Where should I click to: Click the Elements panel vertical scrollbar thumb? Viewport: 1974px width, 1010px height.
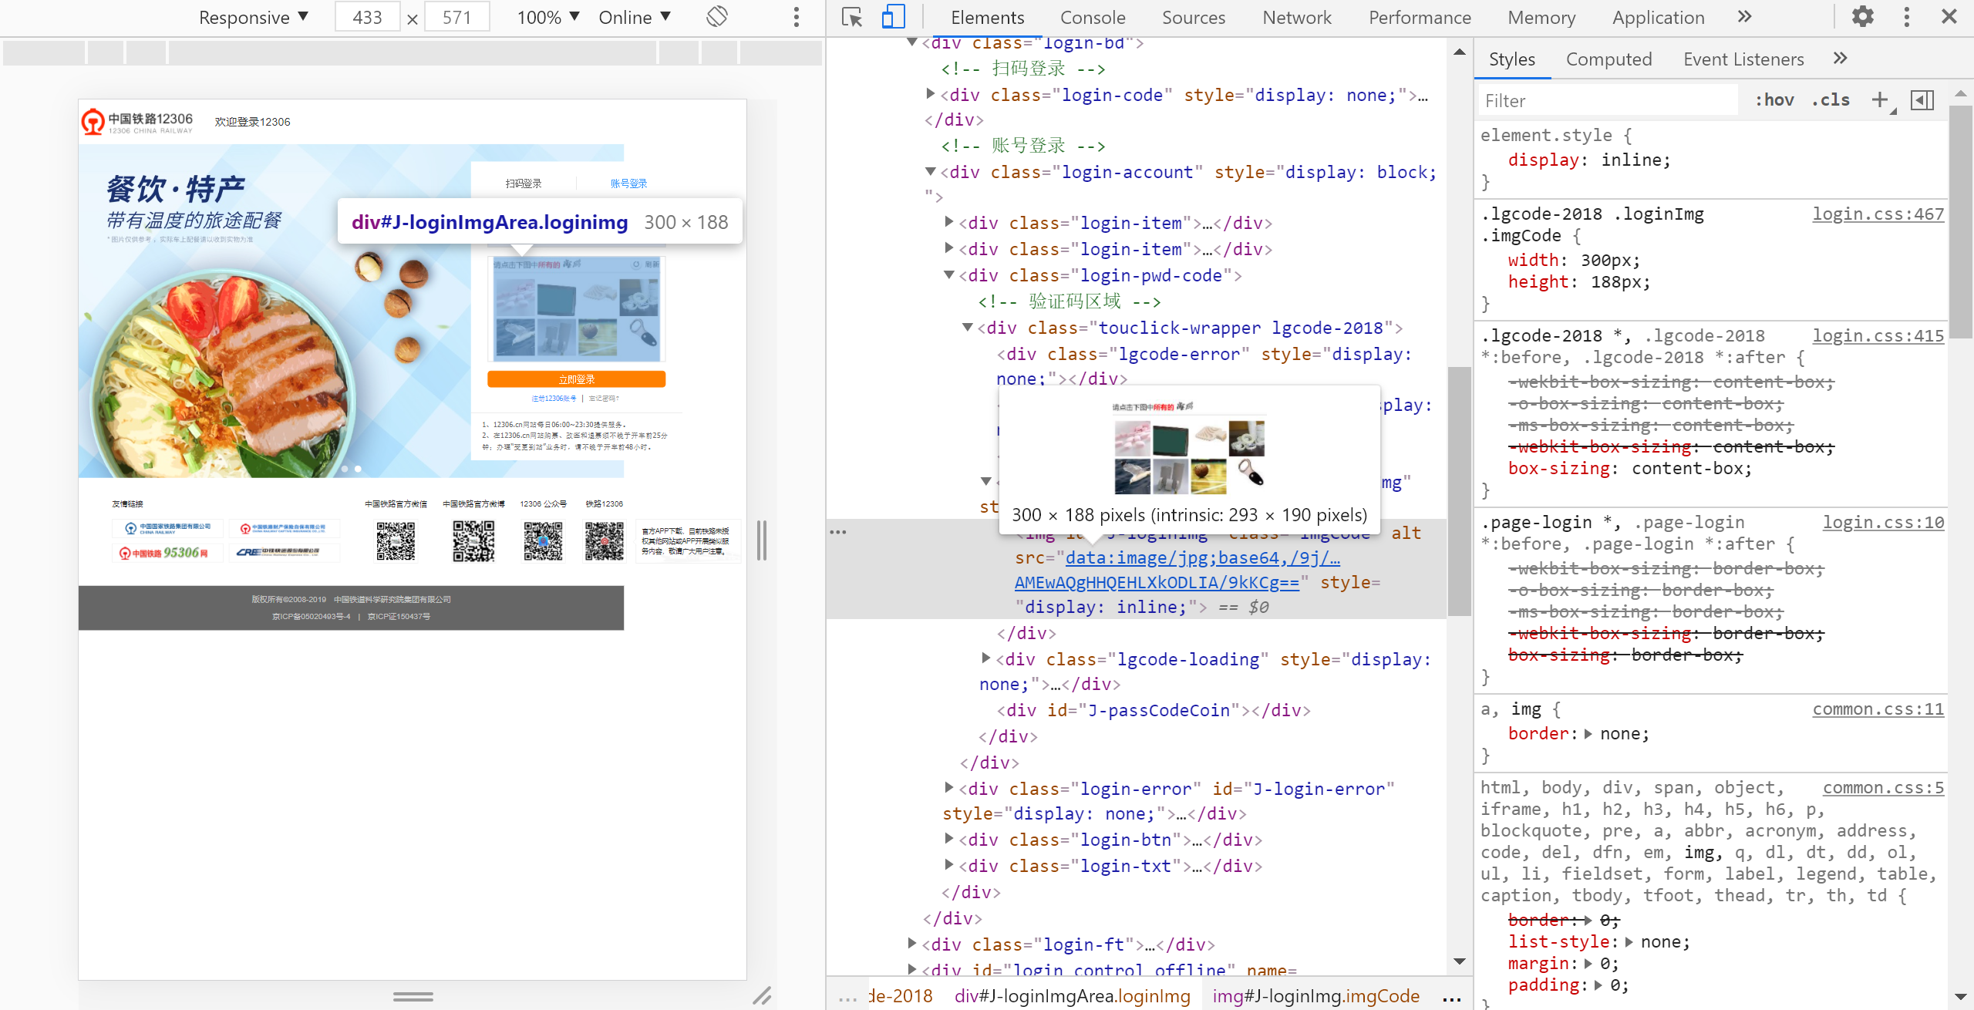(1459, 490)
